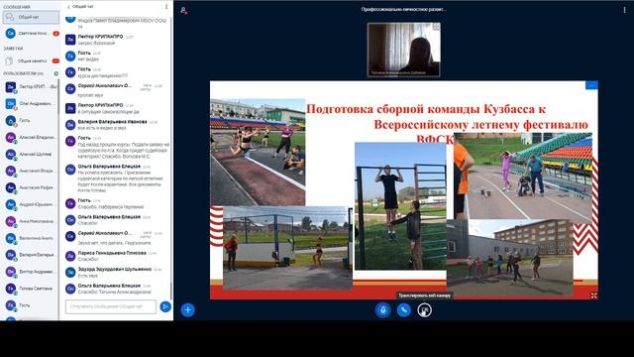The width and height of the screenshot is (634, 357).
Task: Mute the microphone
Action: click(383, 310)
